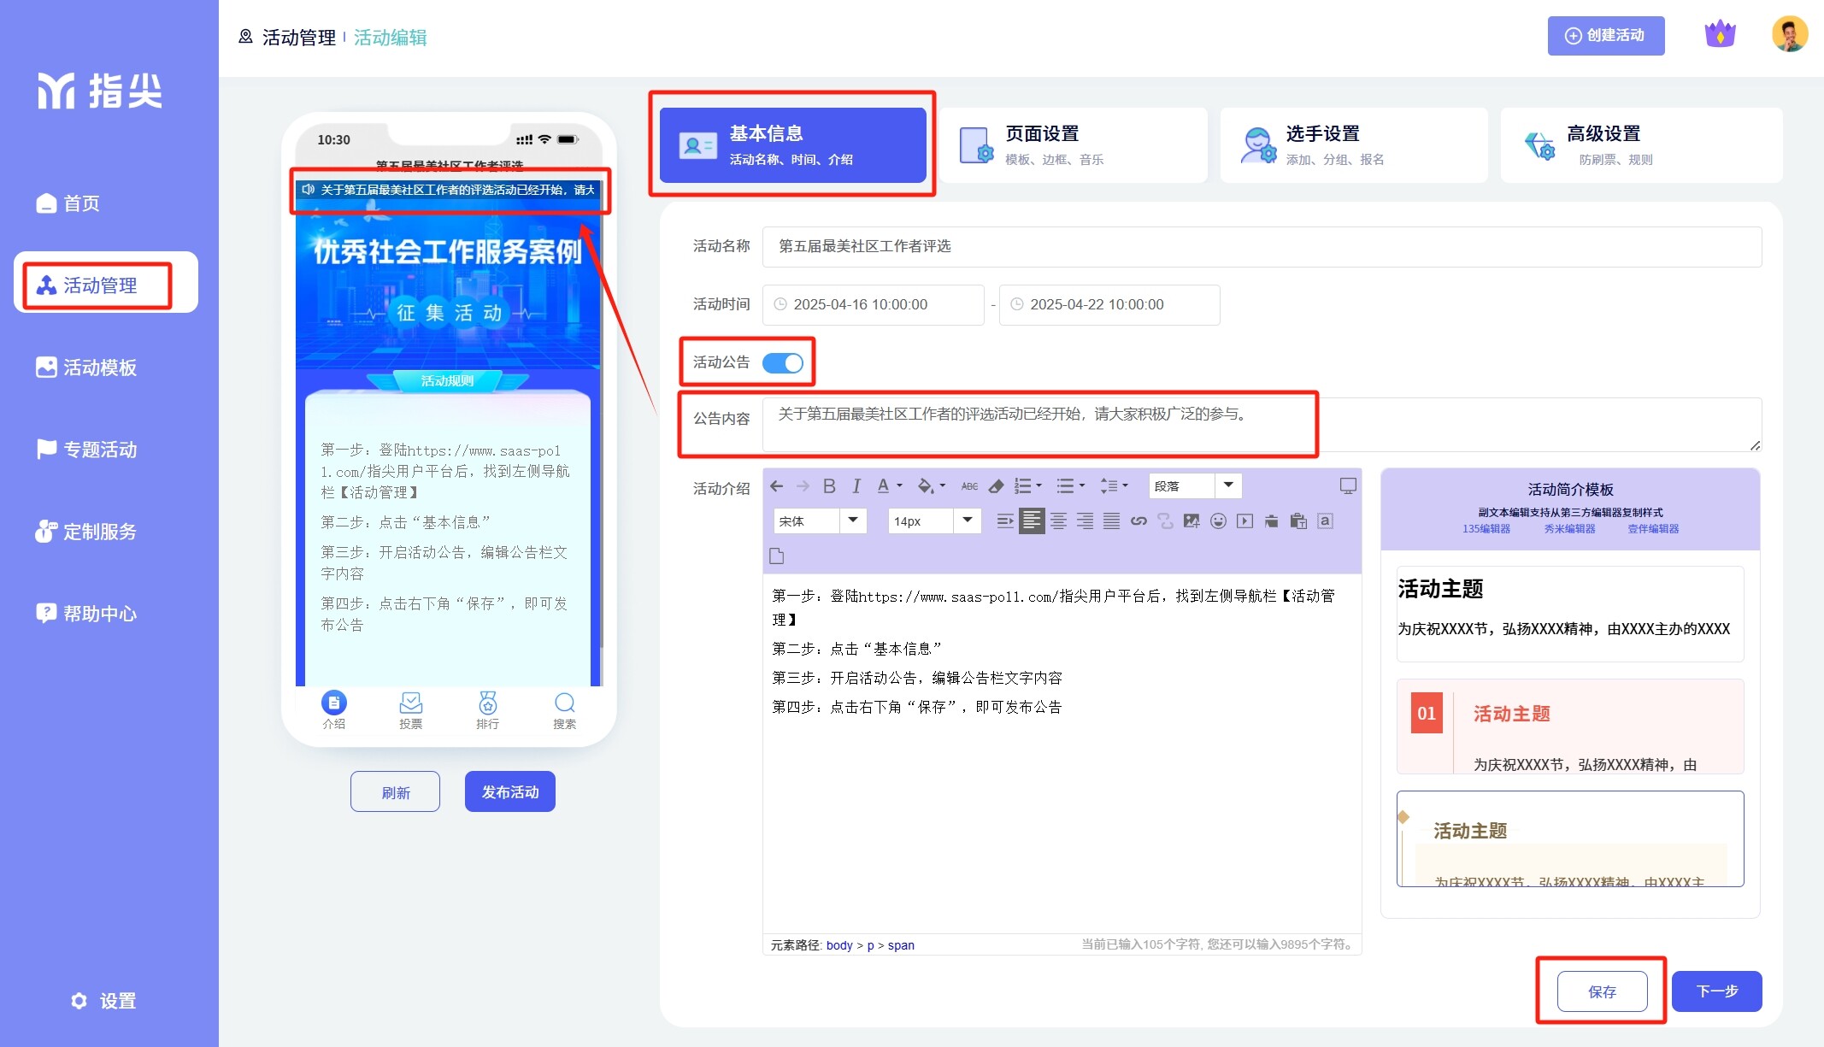Redo the edit in editor toolbar

803,486
